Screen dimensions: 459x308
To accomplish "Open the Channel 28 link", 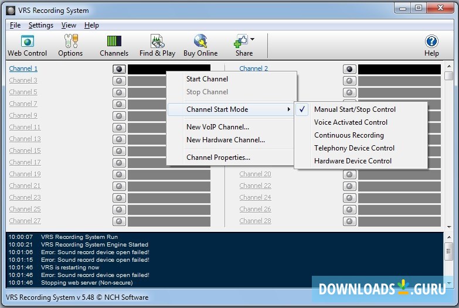I will tap(255, 221).
